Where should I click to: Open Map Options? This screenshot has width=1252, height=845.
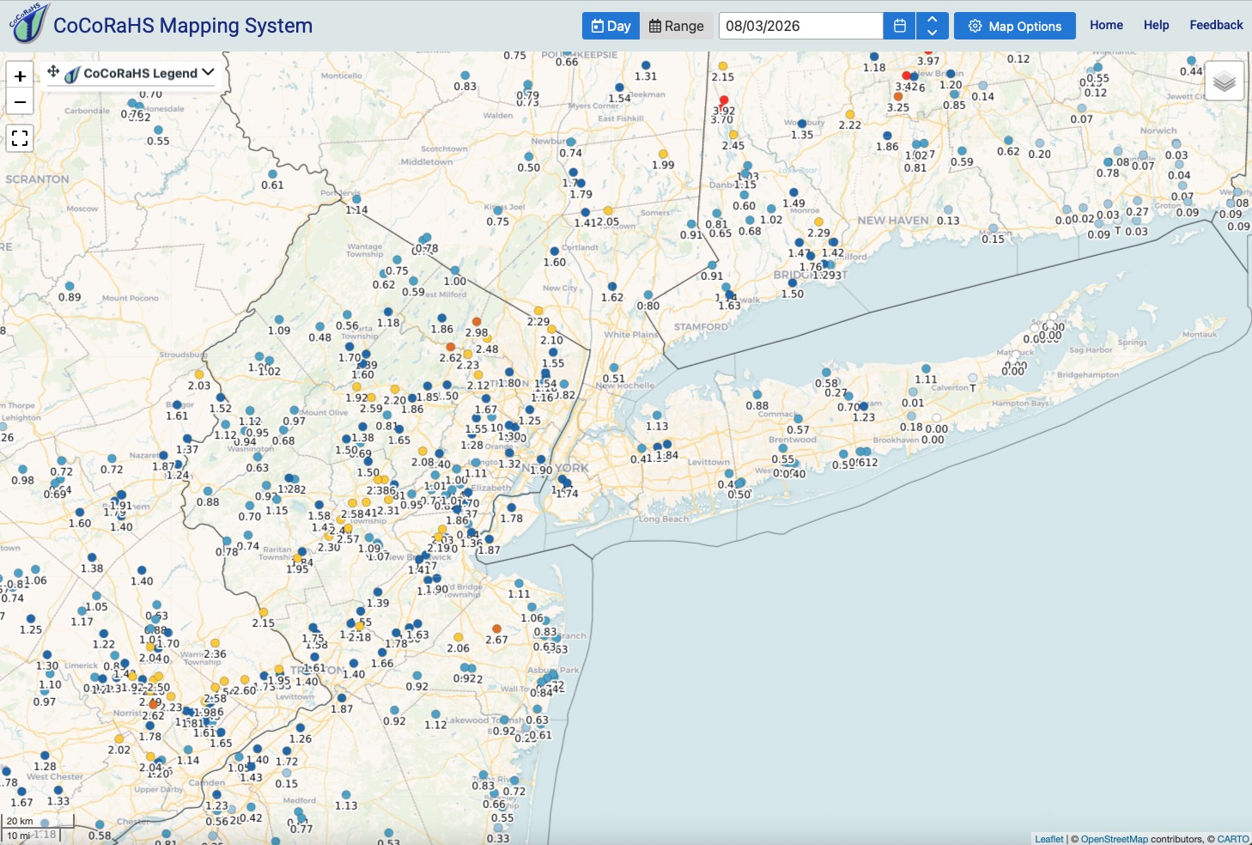click(x=1014, y=26)
